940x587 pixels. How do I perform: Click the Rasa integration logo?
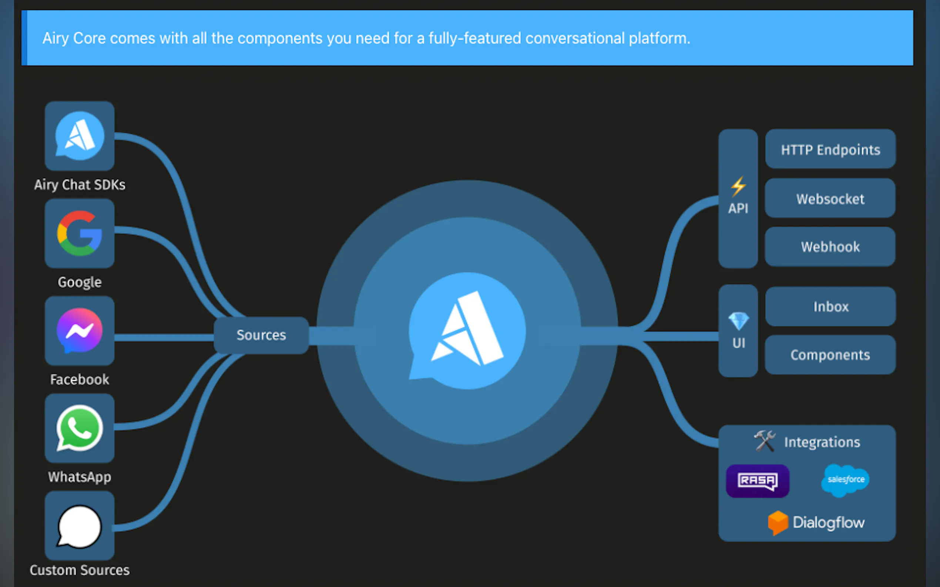[x=757, y=481]
